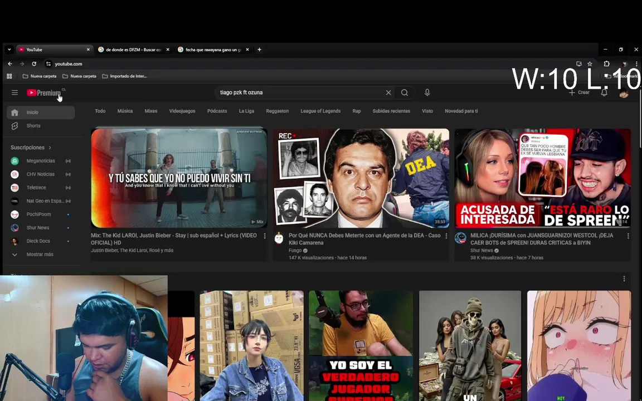This screenshot has height=401, width=642.
Task: Open the 'Importado de Inter...' bookmark folder
Action: click(124, 76)
